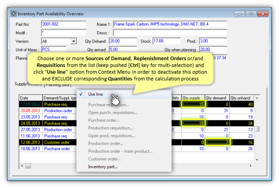The image size is (279, 188).
Task: Switch to the Planning data tab
Action: click(x=57, y=85)
